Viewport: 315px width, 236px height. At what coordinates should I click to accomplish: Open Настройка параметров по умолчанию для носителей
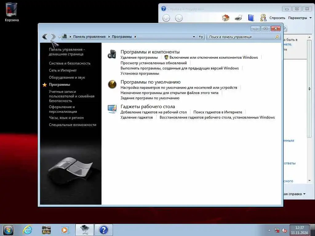179,88
